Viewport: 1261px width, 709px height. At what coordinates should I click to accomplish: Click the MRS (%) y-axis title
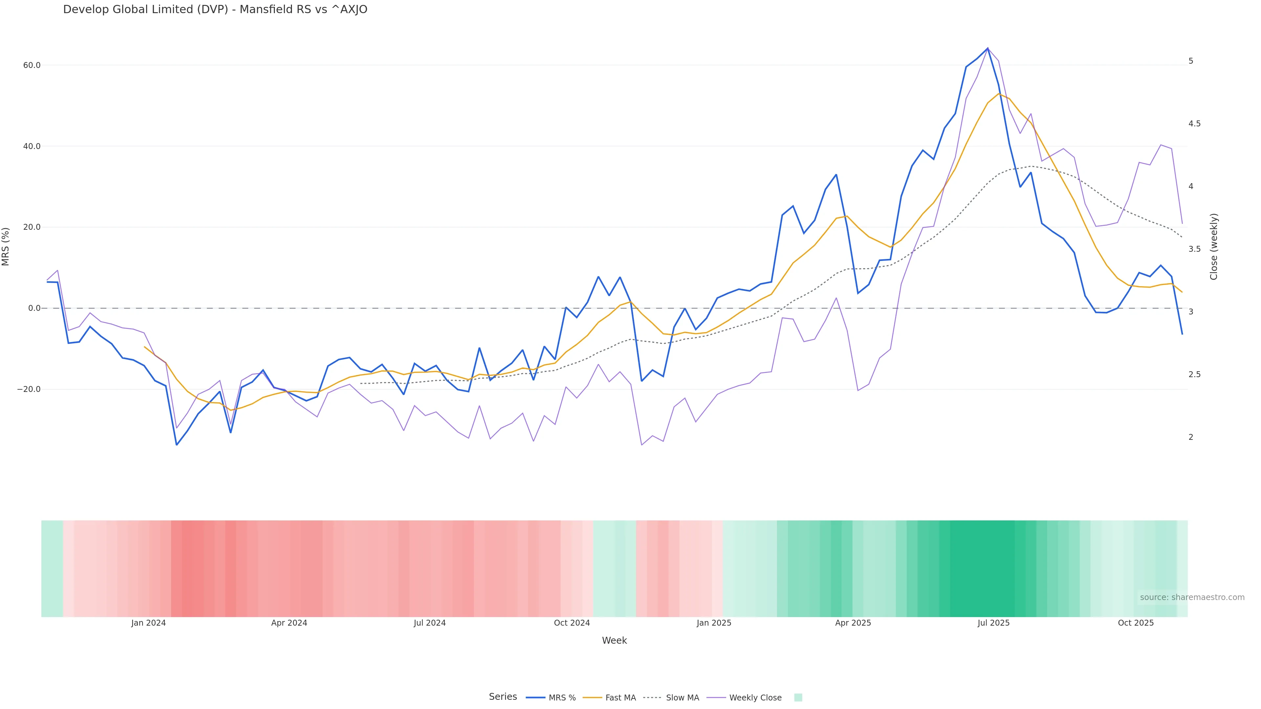[x=6, y=247]
